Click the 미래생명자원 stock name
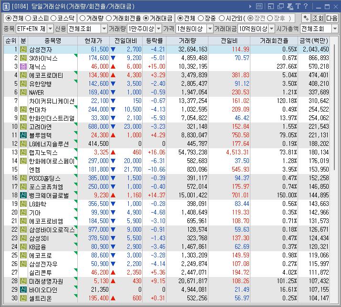The width and height of the screenshot is (341, 307). point(46,281)
